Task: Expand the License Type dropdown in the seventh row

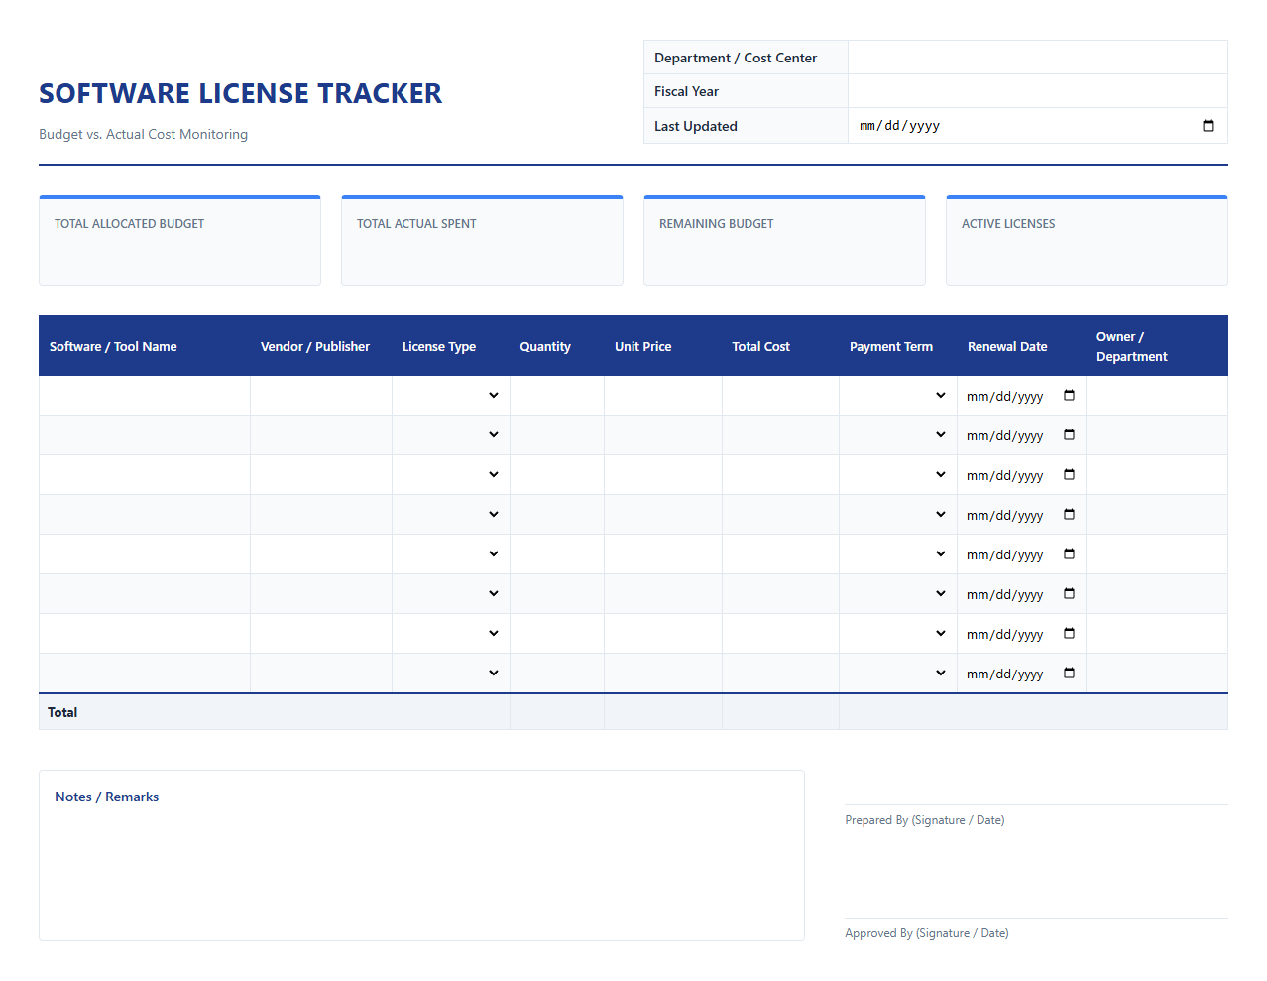Action: click(x=451, y=634)
